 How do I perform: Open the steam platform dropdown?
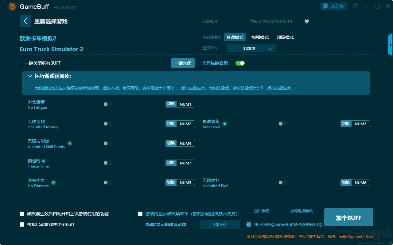251,48
